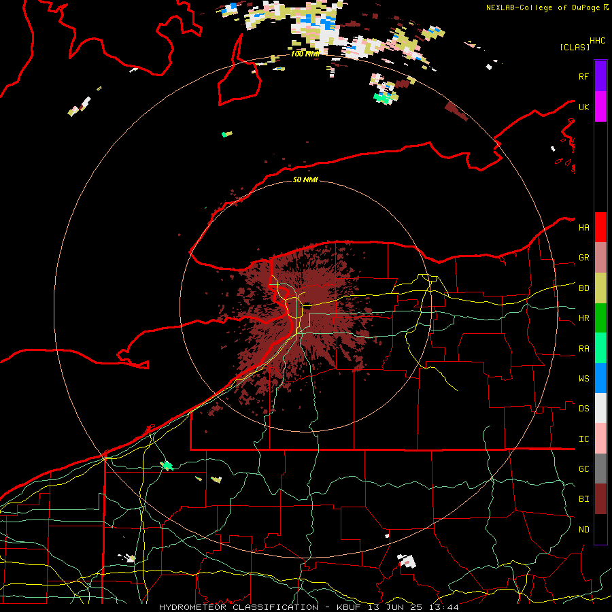Click the brown BI legend swatch
Screen dimensions: 612x612
click(600, 499)
